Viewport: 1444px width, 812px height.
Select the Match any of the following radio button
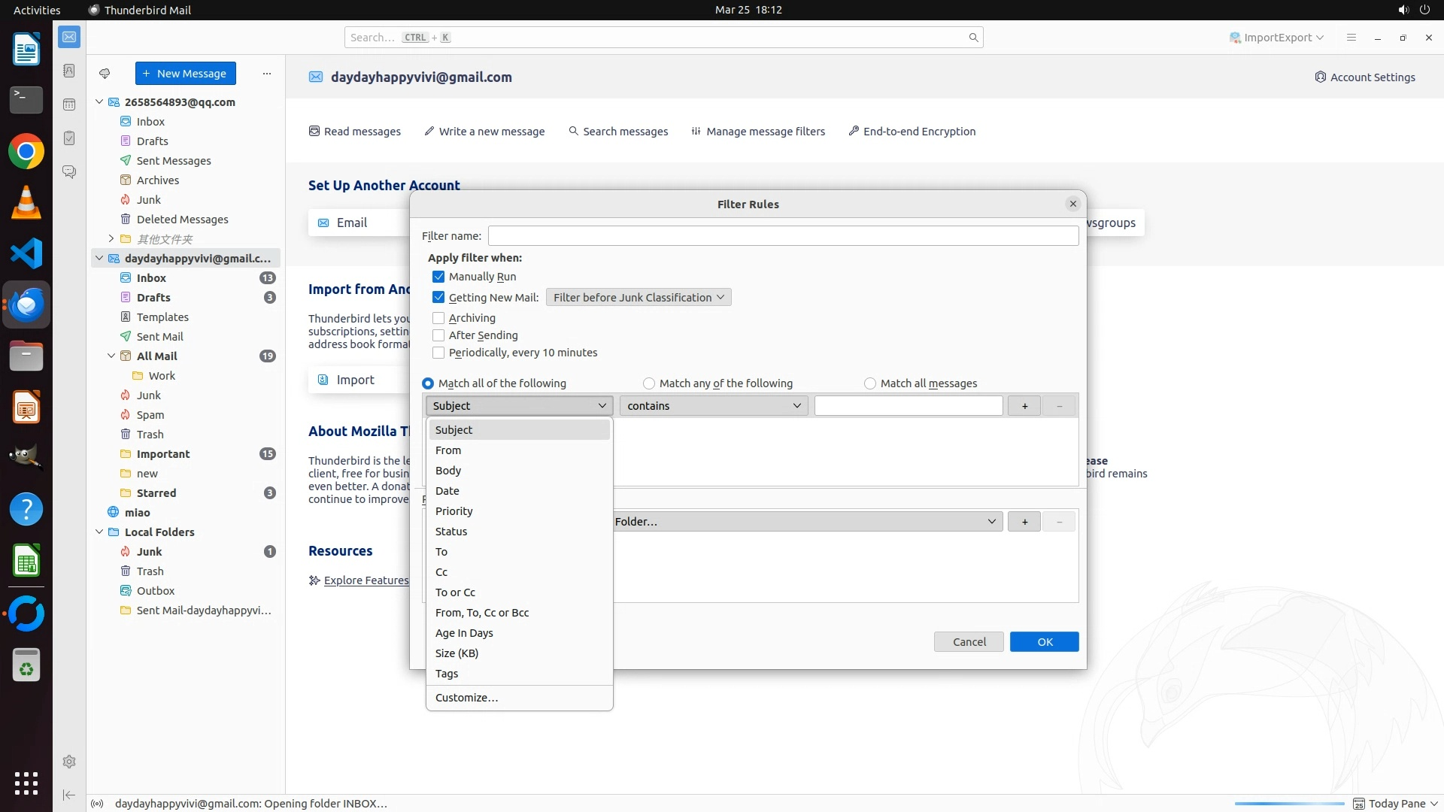coord(649,383)
